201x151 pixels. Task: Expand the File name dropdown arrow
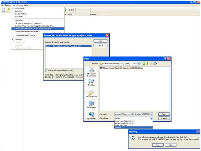click(151, 114)
